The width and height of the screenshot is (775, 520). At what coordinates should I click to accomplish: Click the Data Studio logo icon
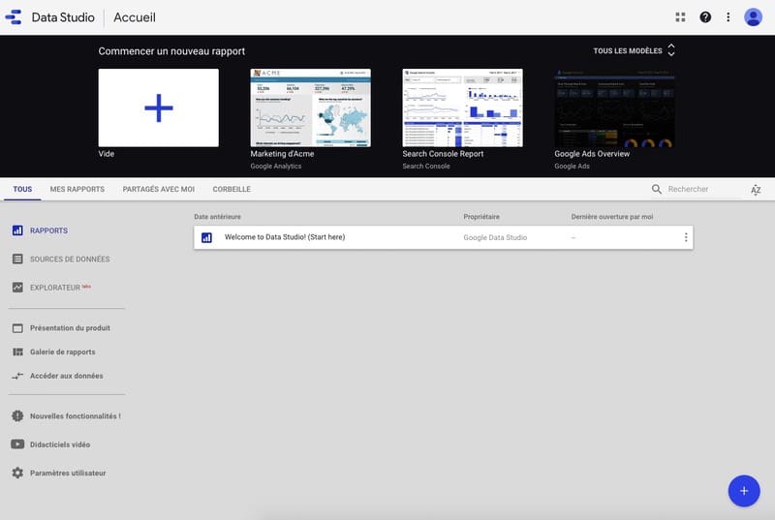(x=15, y=17)
